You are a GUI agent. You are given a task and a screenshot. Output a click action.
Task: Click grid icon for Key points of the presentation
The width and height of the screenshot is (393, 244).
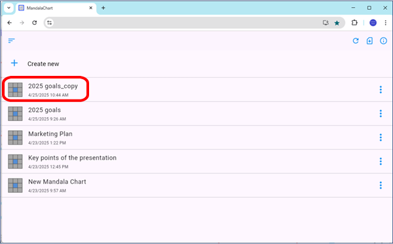click(x=15, y=162)
